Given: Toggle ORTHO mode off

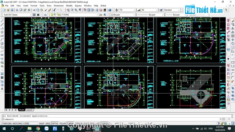Looking at the screenshot, I should (55, 124).
